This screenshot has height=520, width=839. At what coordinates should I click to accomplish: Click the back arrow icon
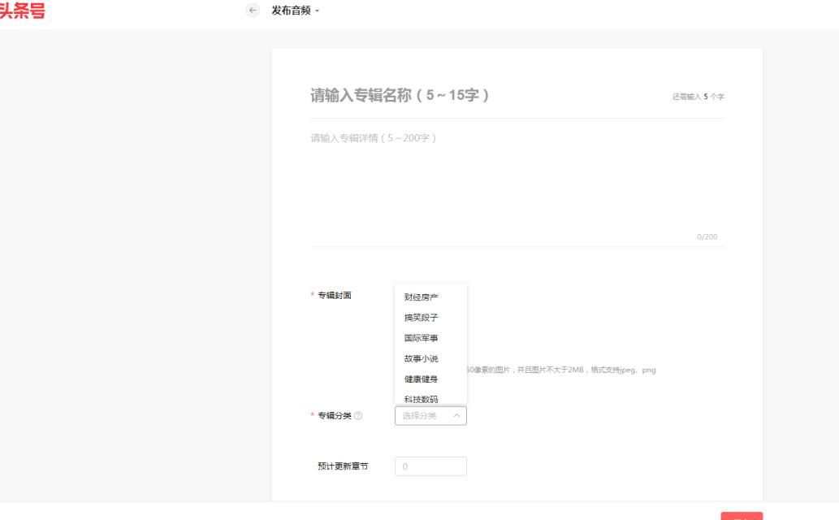pos(253,11)
